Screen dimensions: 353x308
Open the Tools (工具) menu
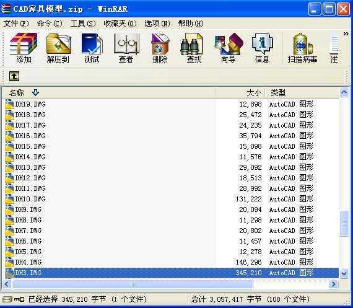(x=82, y=24)
